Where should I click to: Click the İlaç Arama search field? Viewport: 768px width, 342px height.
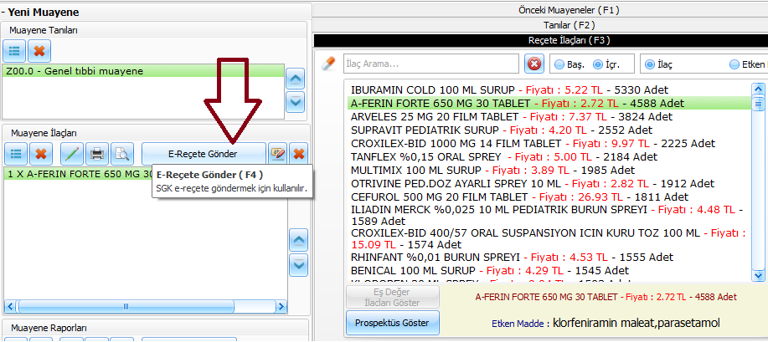point(430,64)
